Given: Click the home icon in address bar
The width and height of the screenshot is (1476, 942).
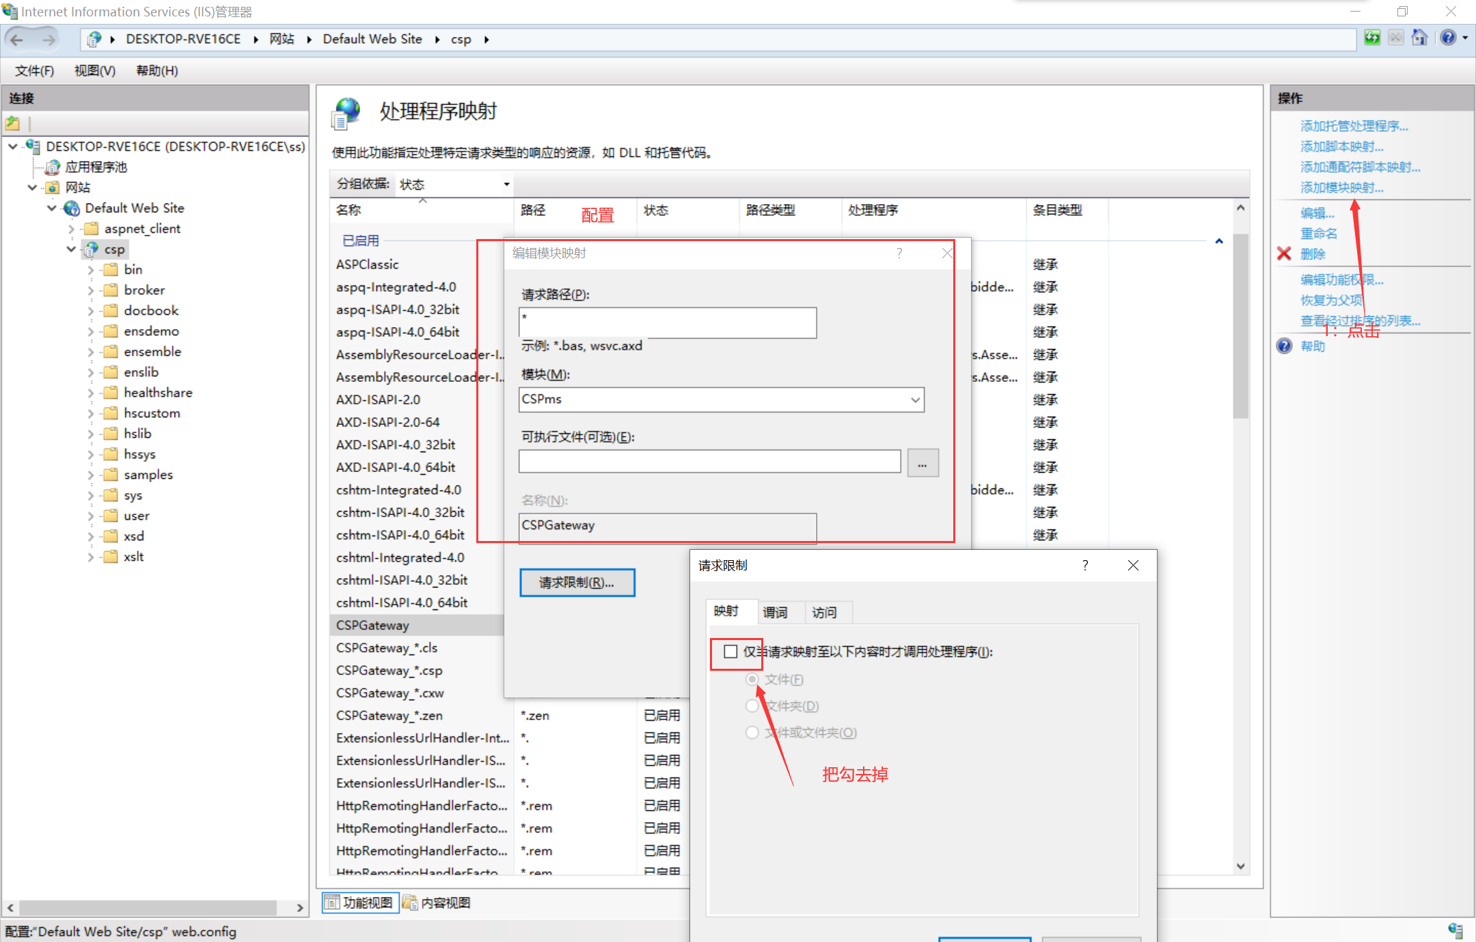Looking at the screenshot, I should pyautogui.click(x=1419, y=38).
